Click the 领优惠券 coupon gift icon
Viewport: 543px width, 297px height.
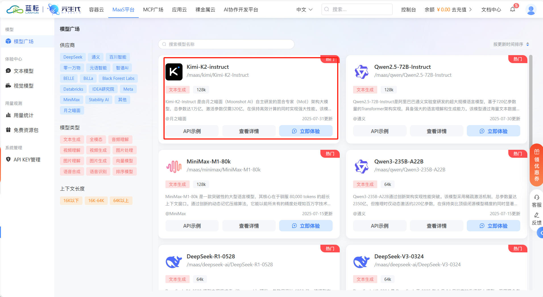coord(537,152)
